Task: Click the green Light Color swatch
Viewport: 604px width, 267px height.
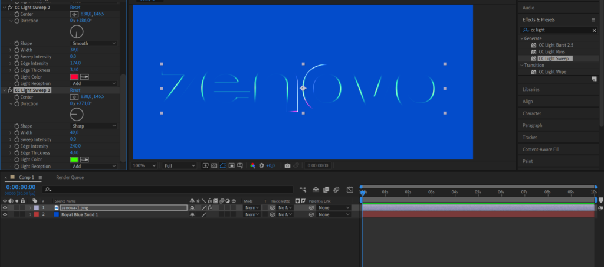Action: [74, 159]
